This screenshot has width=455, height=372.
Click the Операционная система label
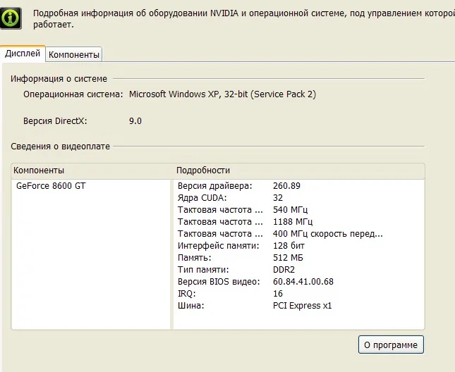coord(73,94)
